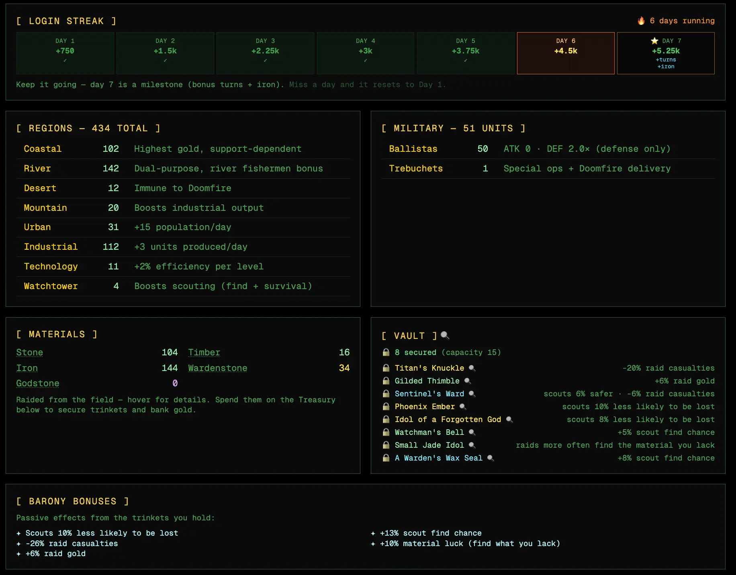736x575 pixels.
Task: Inspect Titan's Knuckle via its magnifier icon
Action: [x=472, y=368]
